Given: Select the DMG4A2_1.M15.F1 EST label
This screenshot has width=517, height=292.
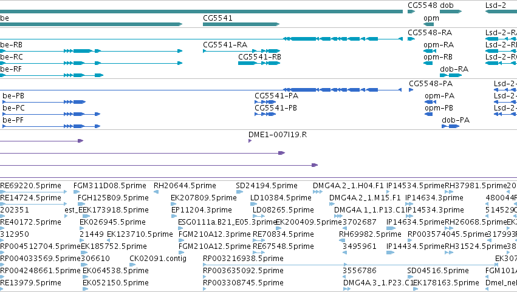Looking at the screenshot, I should [365, 198].
